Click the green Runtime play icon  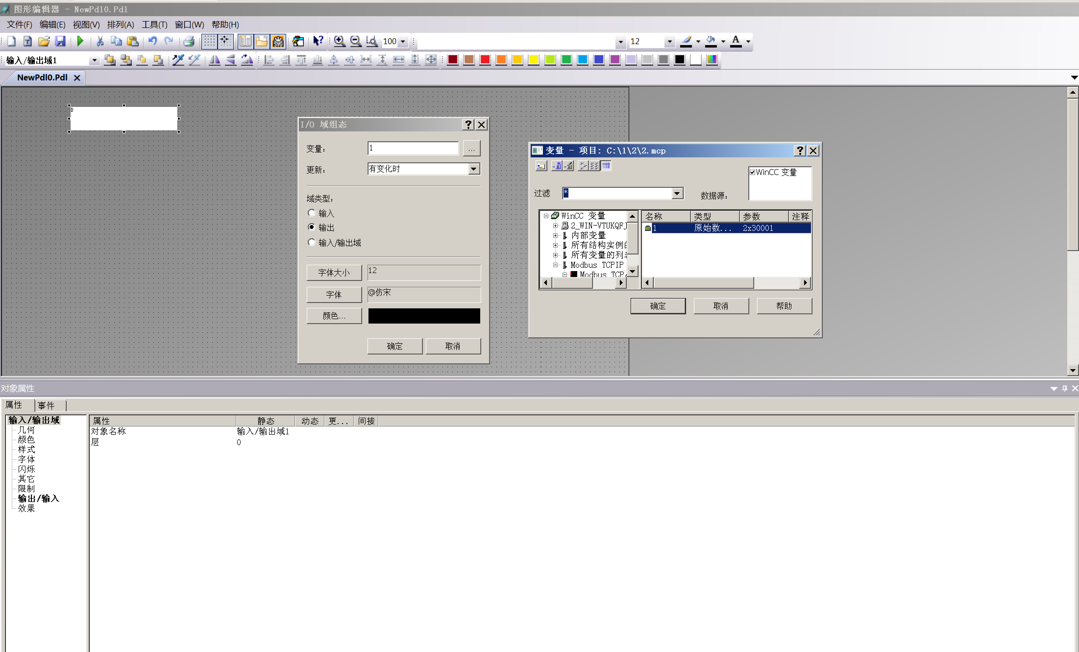click(x=80, y=41)
